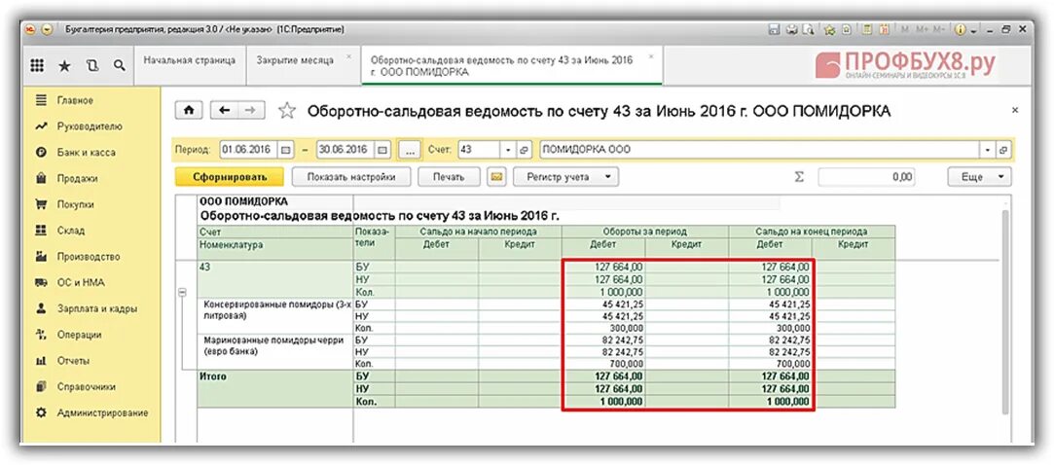Click the M+ memory button

pos(921,29)
